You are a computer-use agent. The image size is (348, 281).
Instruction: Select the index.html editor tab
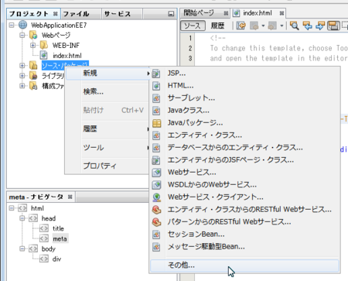[258, 13]
